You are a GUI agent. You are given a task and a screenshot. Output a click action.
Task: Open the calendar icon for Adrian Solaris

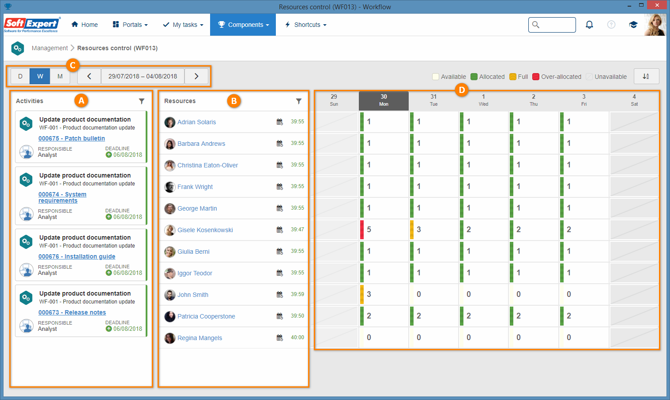(x=280, y=122)
